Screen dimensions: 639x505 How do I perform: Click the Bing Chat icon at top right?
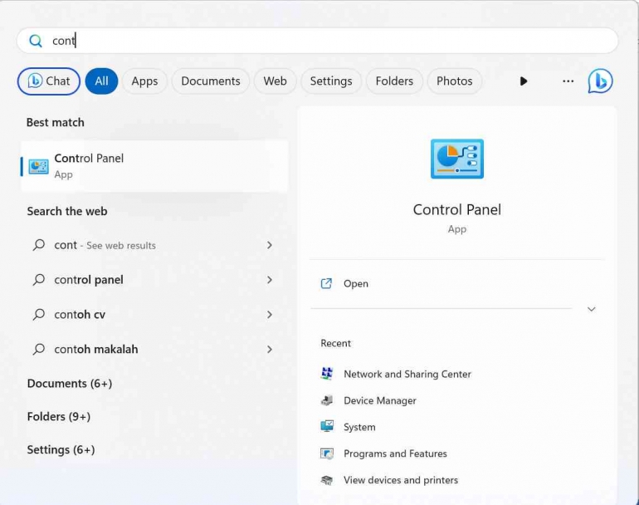(x=600, y=81)
